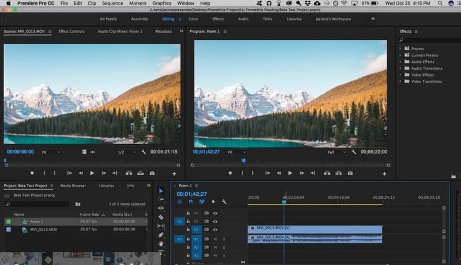Mute track A3
The width and height of the screenshot is (461, 265).
(215, 256)
